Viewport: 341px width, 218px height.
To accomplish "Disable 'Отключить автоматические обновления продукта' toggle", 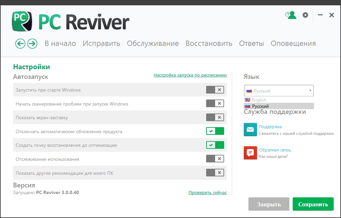I will click(215, 131).
